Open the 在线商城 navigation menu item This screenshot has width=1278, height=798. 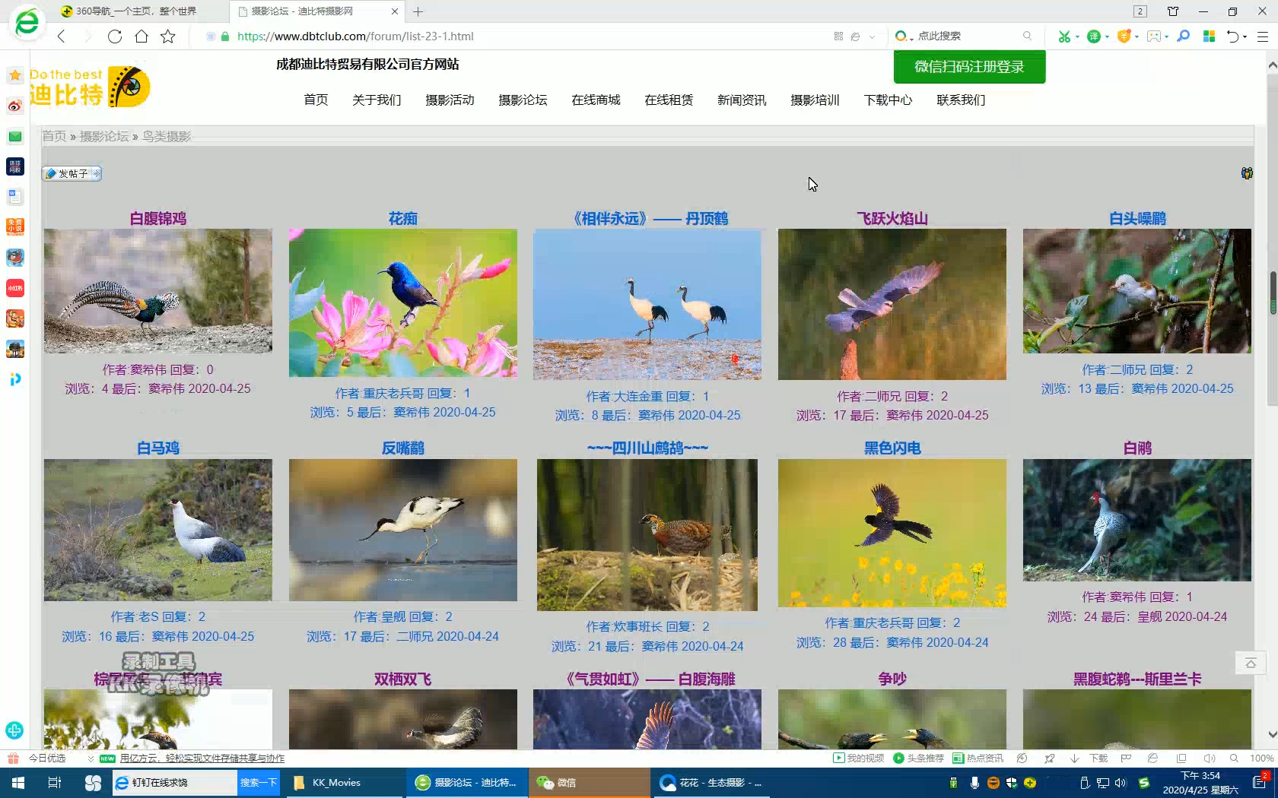pos(596,100)
